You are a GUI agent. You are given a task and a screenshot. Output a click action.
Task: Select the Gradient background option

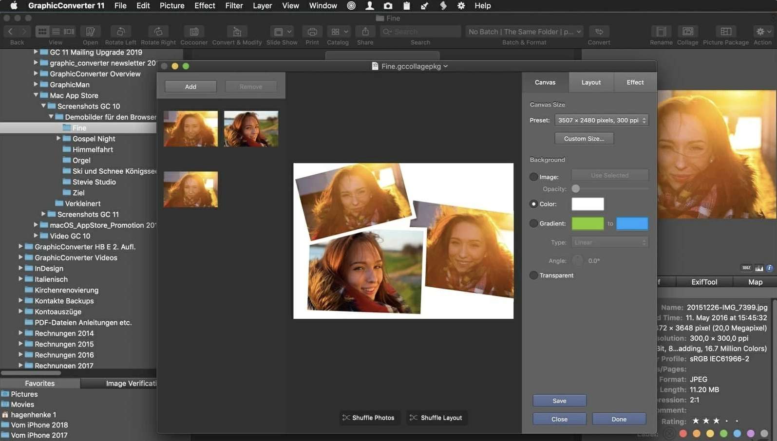534,223
